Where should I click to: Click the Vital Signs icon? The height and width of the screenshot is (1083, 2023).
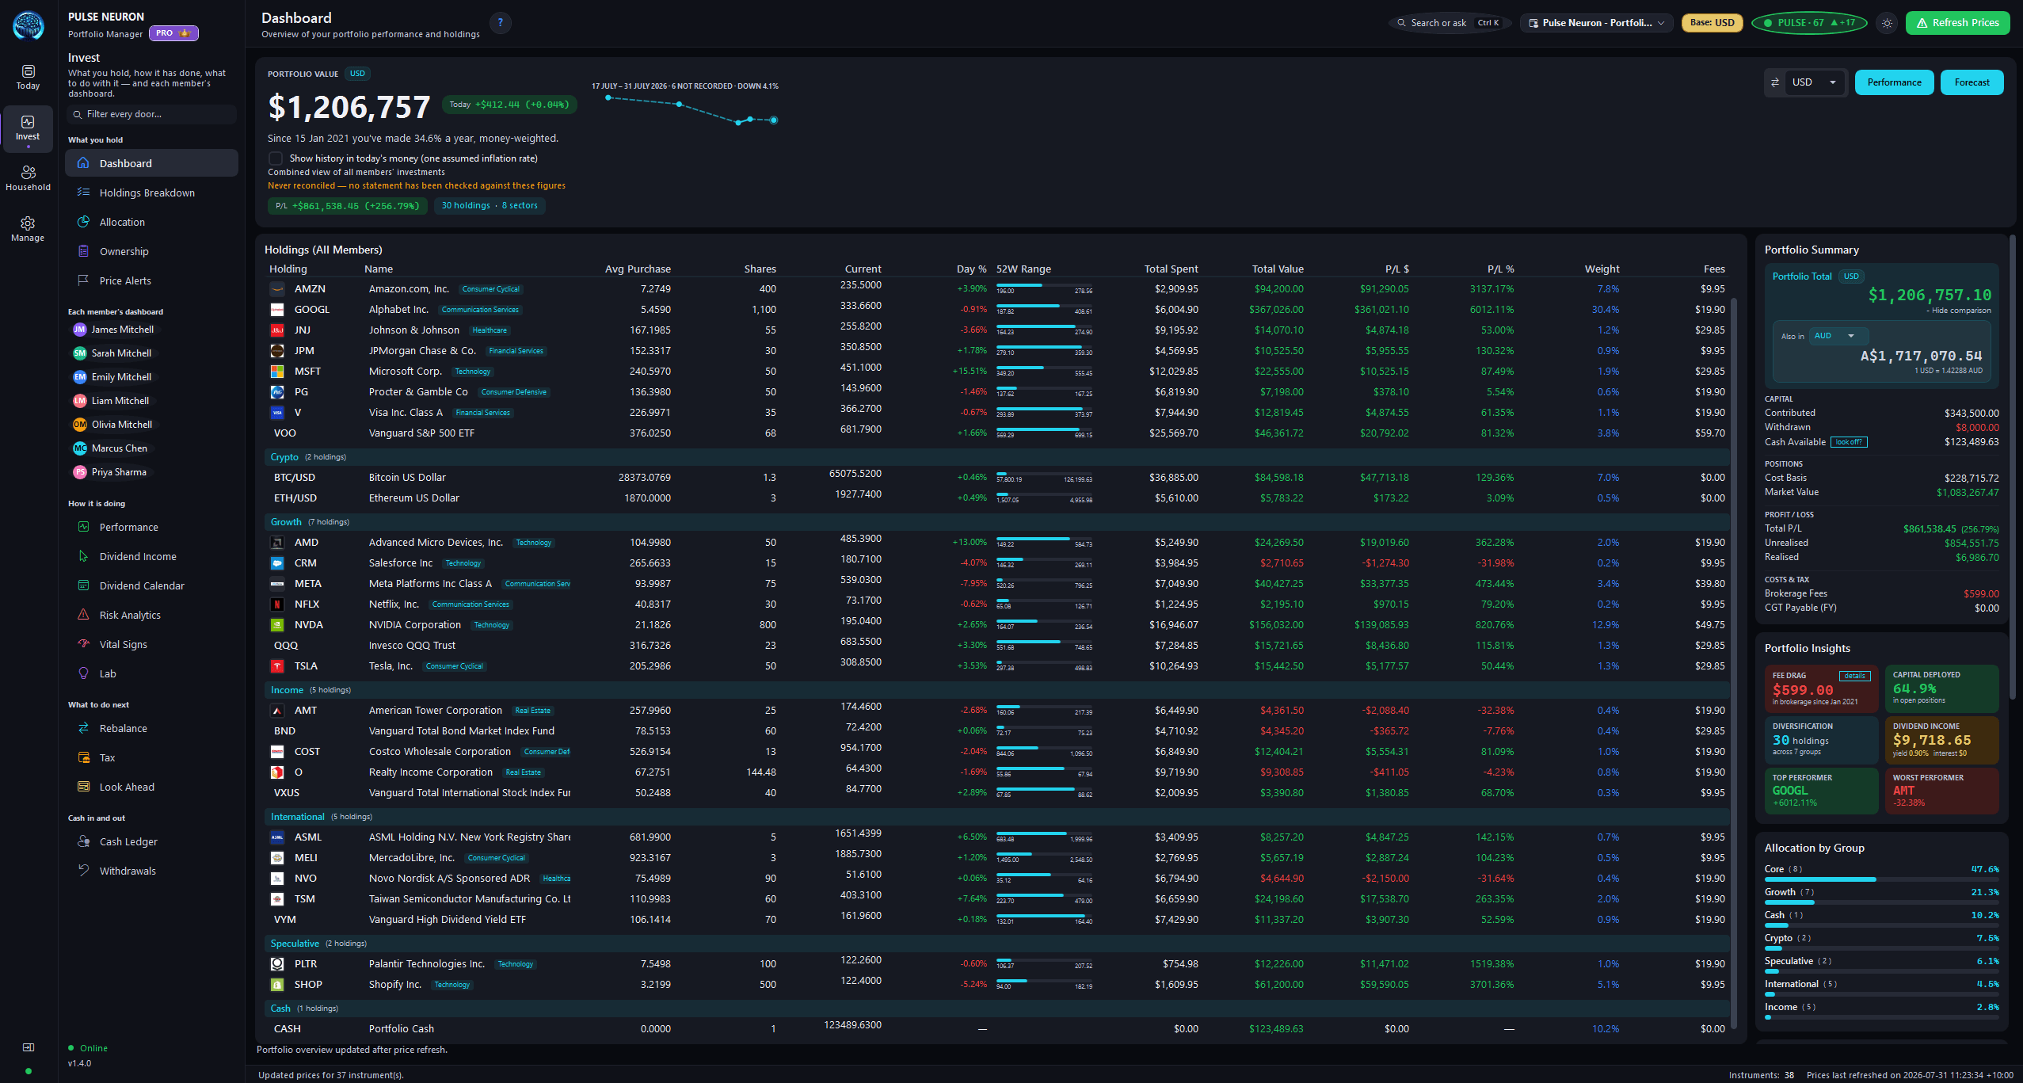click(x=83, y=644)
